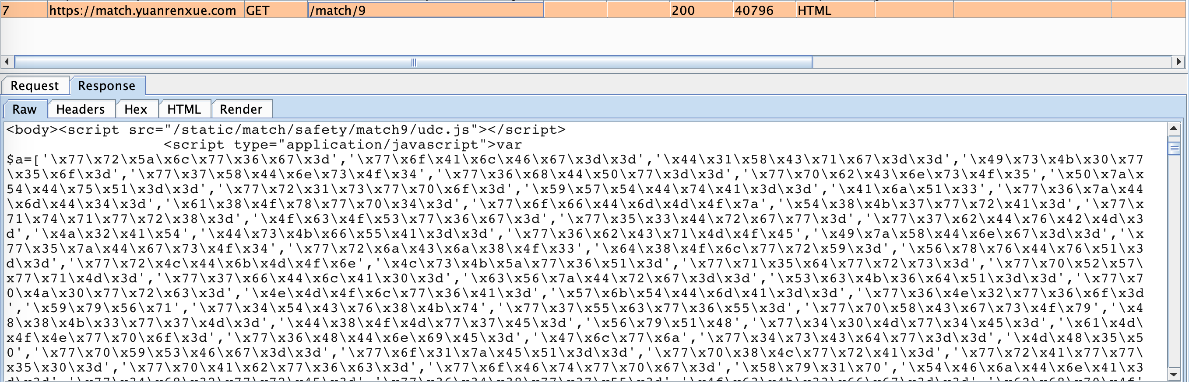1189x382 pixels.
Task: Select the https://match.yuanrenxue.com host cell
Action: [145, 10]
